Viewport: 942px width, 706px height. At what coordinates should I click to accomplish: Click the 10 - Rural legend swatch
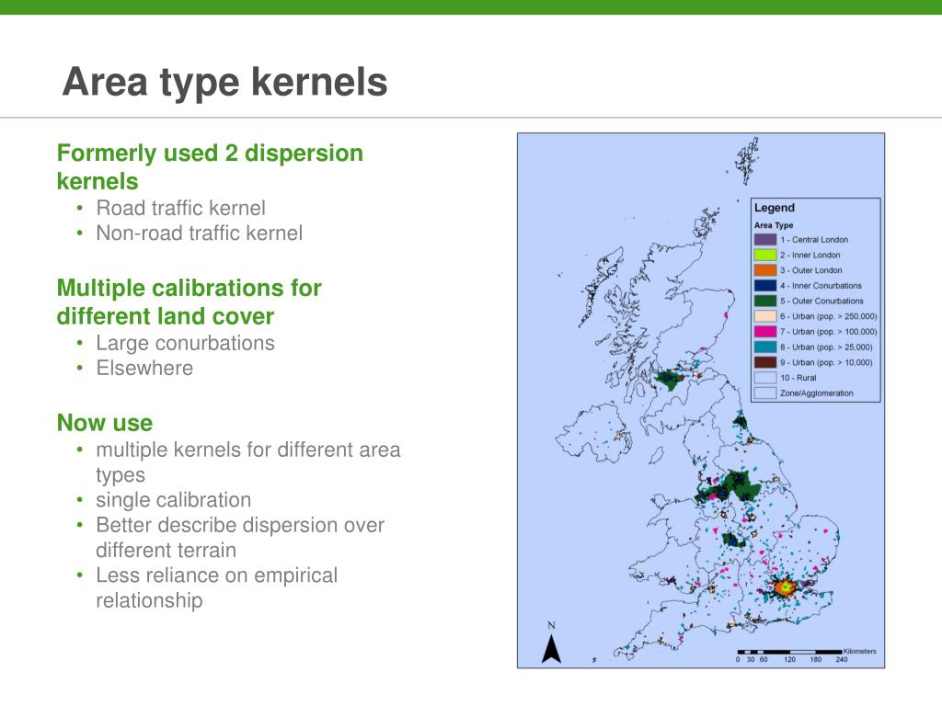[765, 378]
